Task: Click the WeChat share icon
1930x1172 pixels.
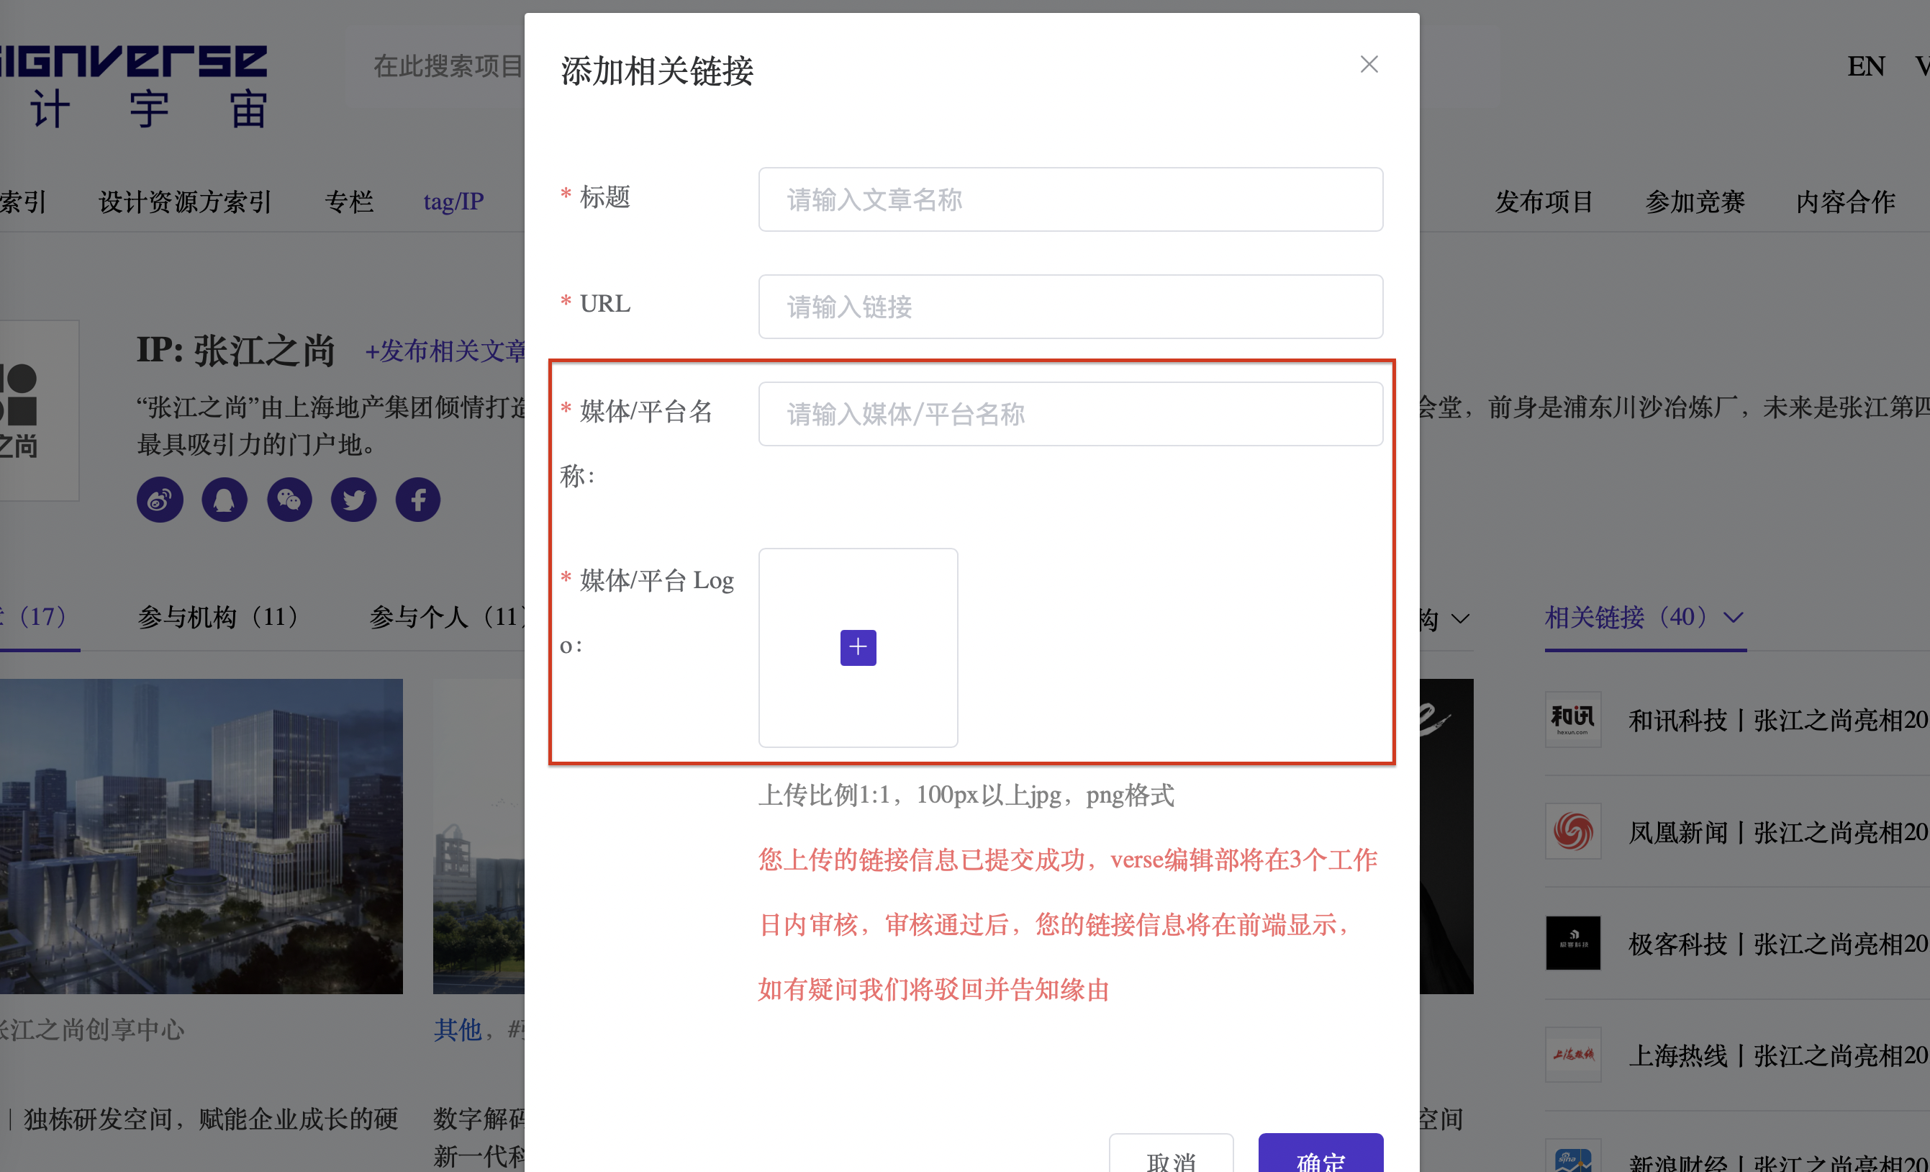Action: (x=289, y=500)
